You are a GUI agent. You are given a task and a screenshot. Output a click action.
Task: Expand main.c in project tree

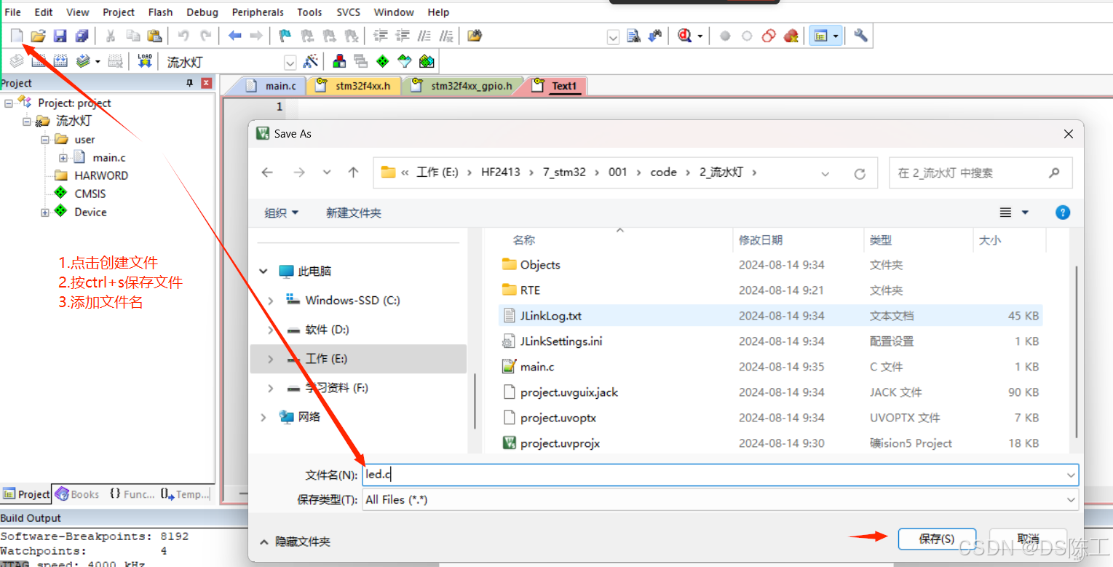[x=63, y=157]
